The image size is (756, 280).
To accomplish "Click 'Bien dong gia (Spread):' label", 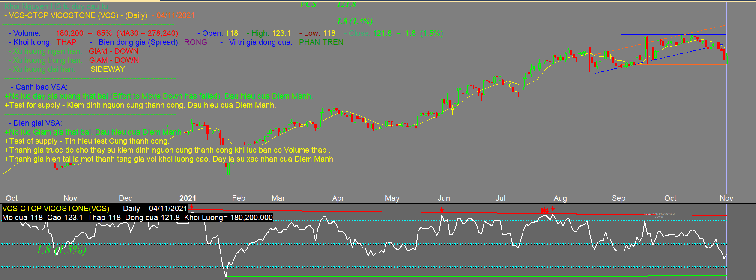I will click(x=139, y=42).
